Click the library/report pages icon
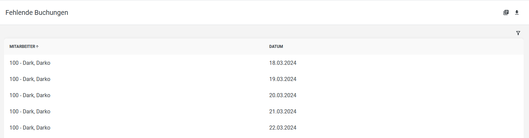 506,12
